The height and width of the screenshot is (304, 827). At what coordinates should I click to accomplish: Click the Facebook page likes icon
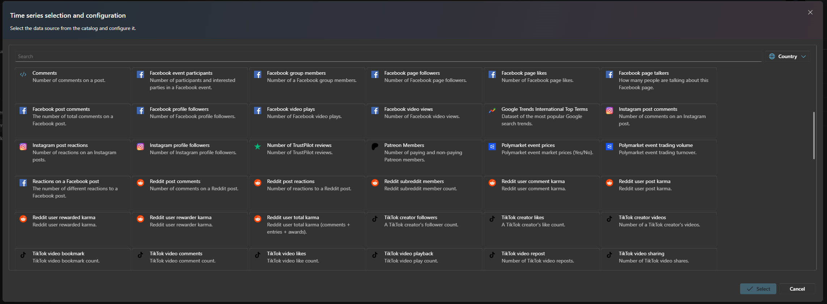492,74
